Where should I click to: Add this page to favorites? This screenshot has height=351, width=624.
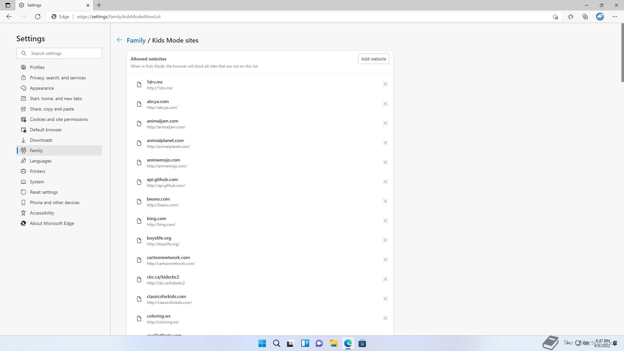tap(555, 17)
